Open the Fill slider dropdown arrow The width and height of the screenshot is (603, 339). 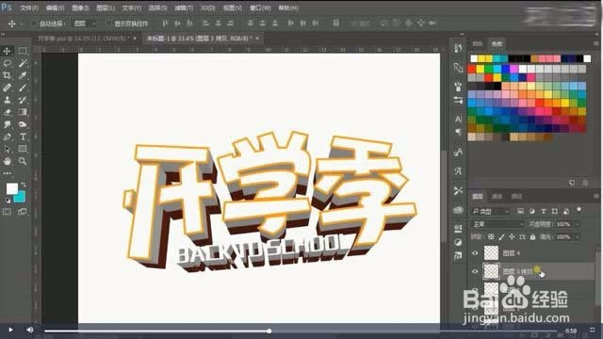[577, 236]
